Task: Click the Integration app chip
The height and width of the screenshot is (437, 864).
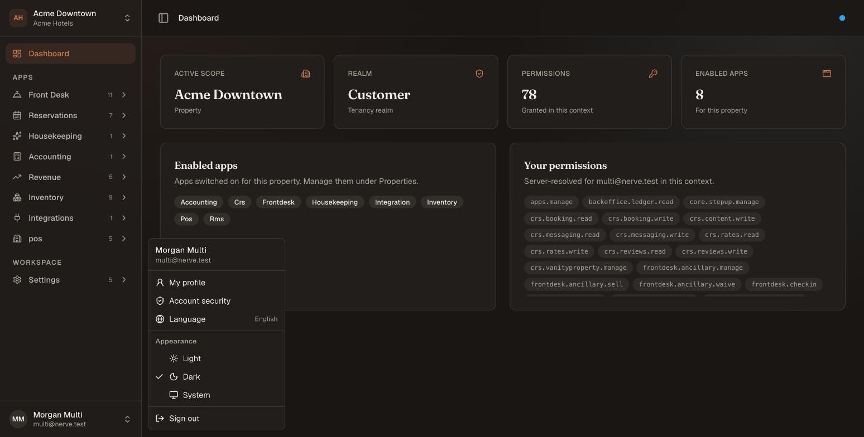Action: pyautogui.click(x=392, y=202)
